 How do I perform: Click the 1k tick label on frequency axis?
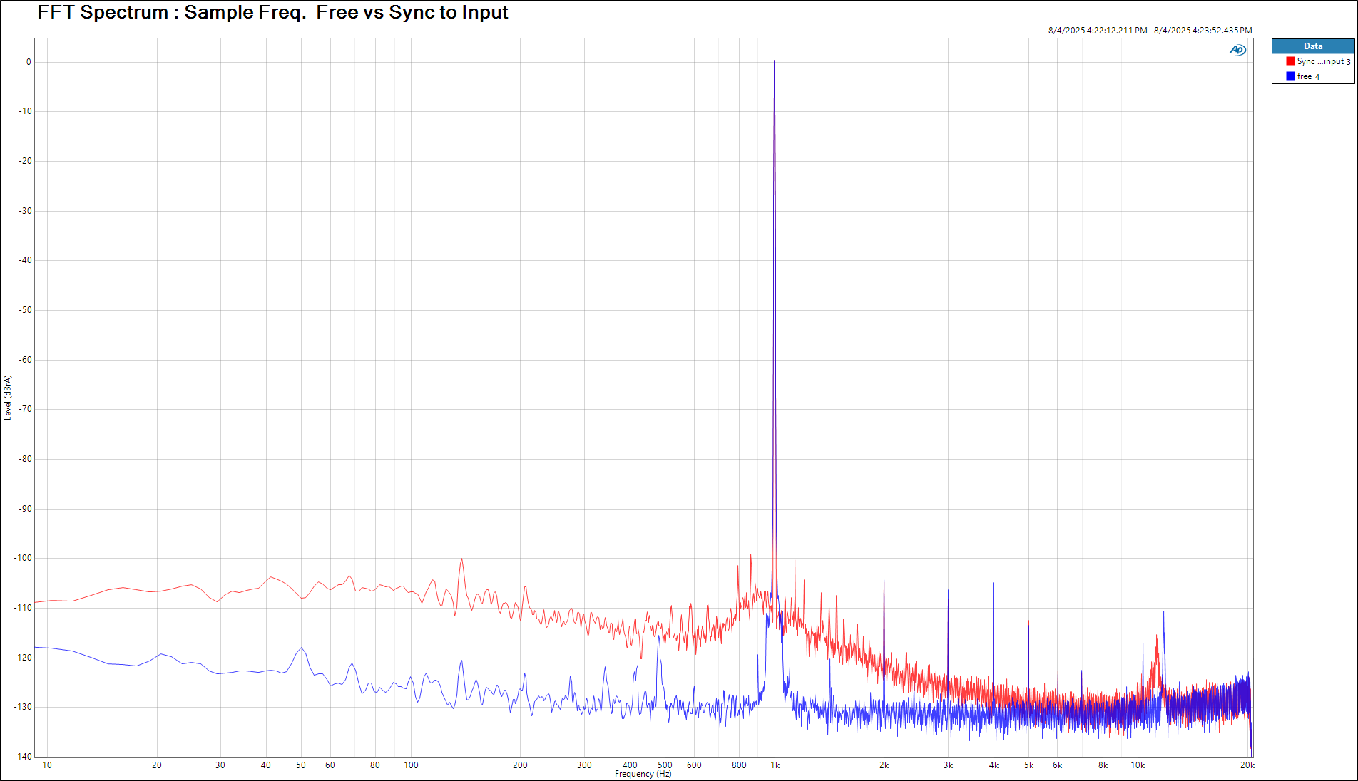[x=775, y=765]
